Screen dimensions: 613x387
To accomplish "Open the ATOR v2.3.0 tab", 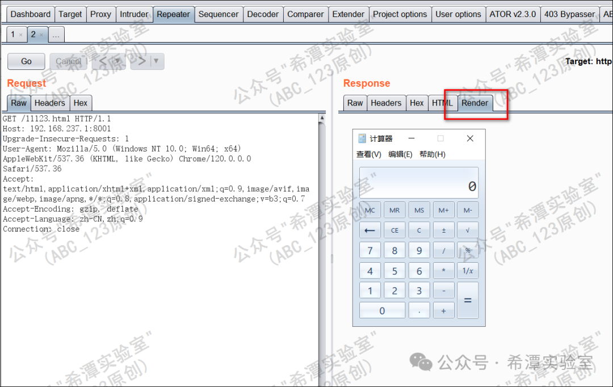I will click(513, 14).
